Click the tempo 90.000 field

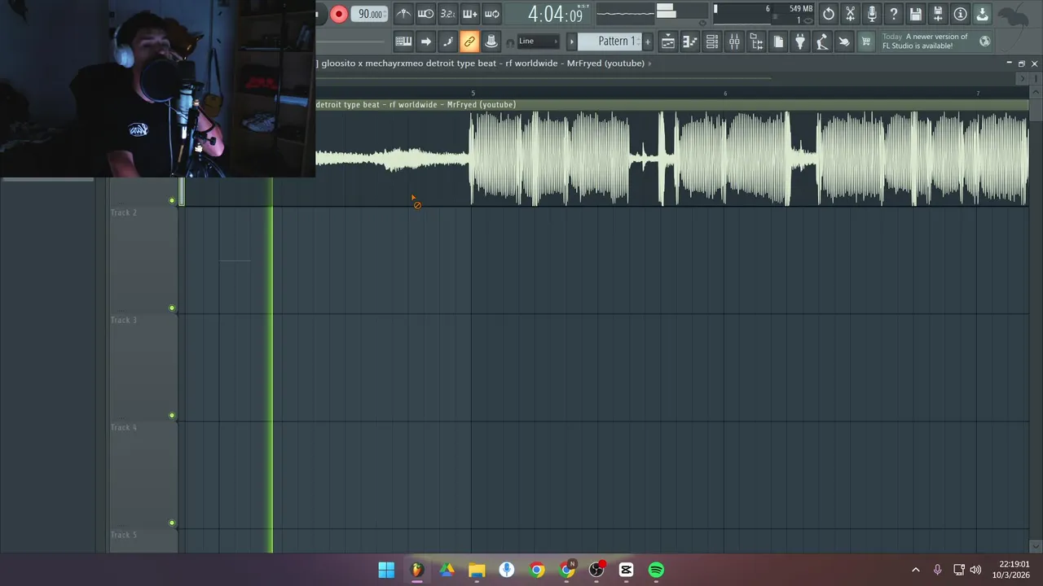pyautogui.click(x=368, y=14)
